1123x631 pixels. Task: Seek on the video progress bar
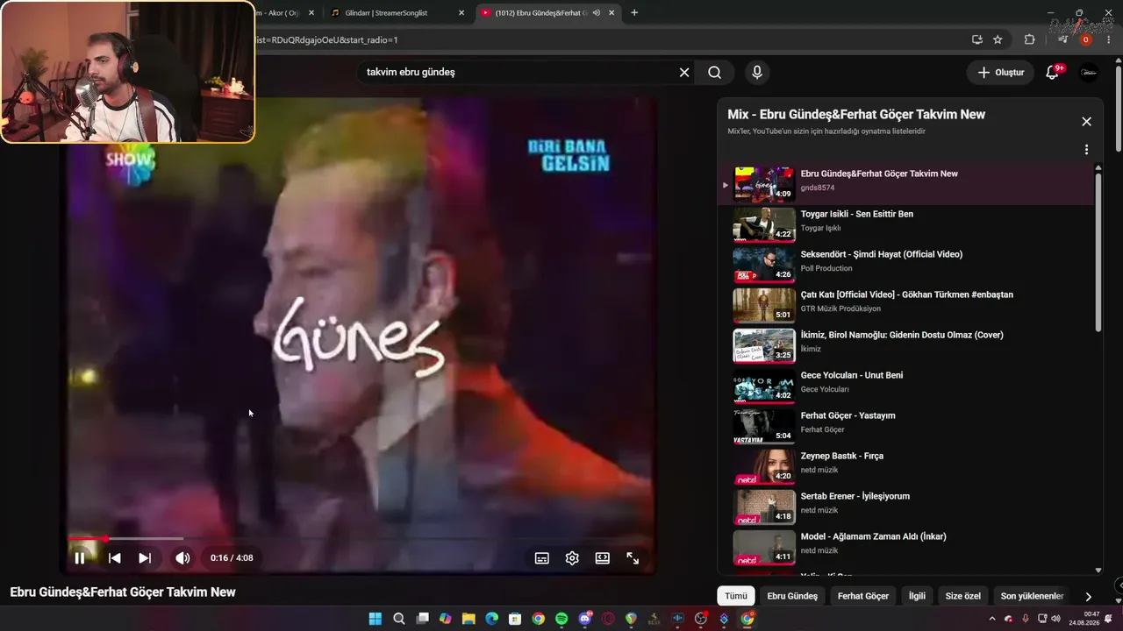pos(361,538)
